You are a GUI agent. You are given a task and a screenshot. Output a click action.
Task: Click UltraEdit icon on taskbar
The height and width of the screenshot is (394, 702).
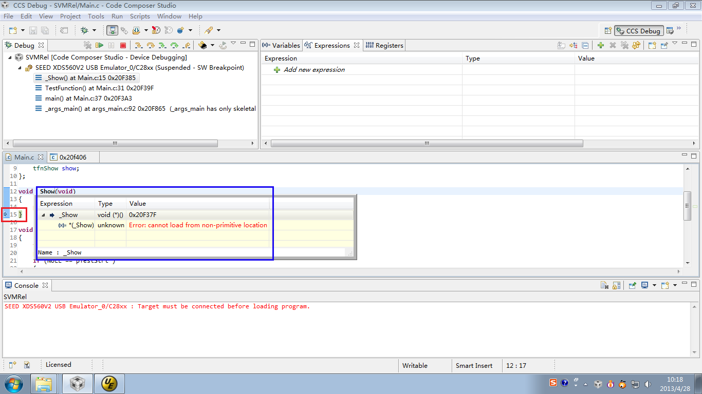(x=108, y=383)
